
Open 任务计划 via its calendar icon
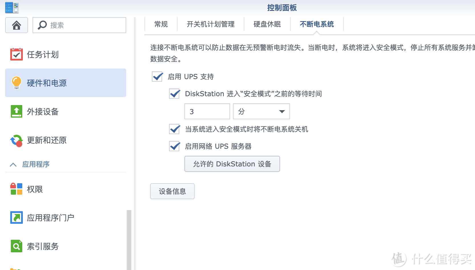(17, 54)
